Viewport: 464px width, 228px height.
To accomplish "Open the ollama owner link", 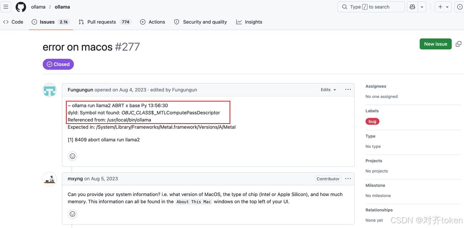I will coord(38,7).
